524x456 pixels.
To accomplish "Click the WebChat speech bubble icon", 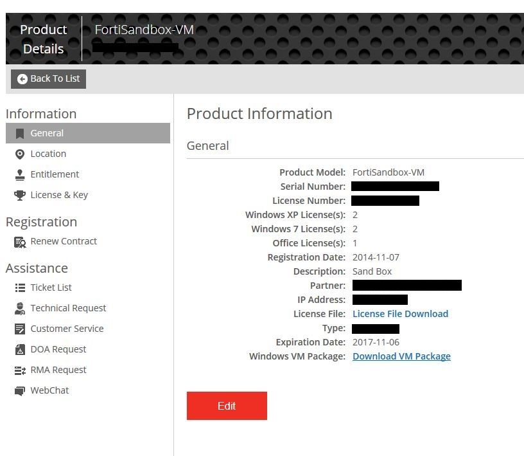I will pos(20,391).
